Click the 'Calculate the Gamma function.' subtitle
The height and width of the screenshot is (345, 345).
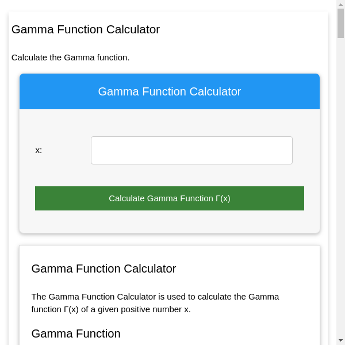coord(70,57)
